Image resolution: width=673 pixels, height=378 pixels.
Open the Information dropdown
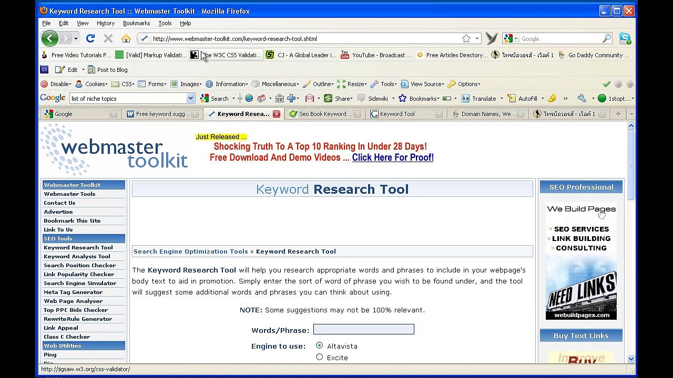[x=227, y=84]
